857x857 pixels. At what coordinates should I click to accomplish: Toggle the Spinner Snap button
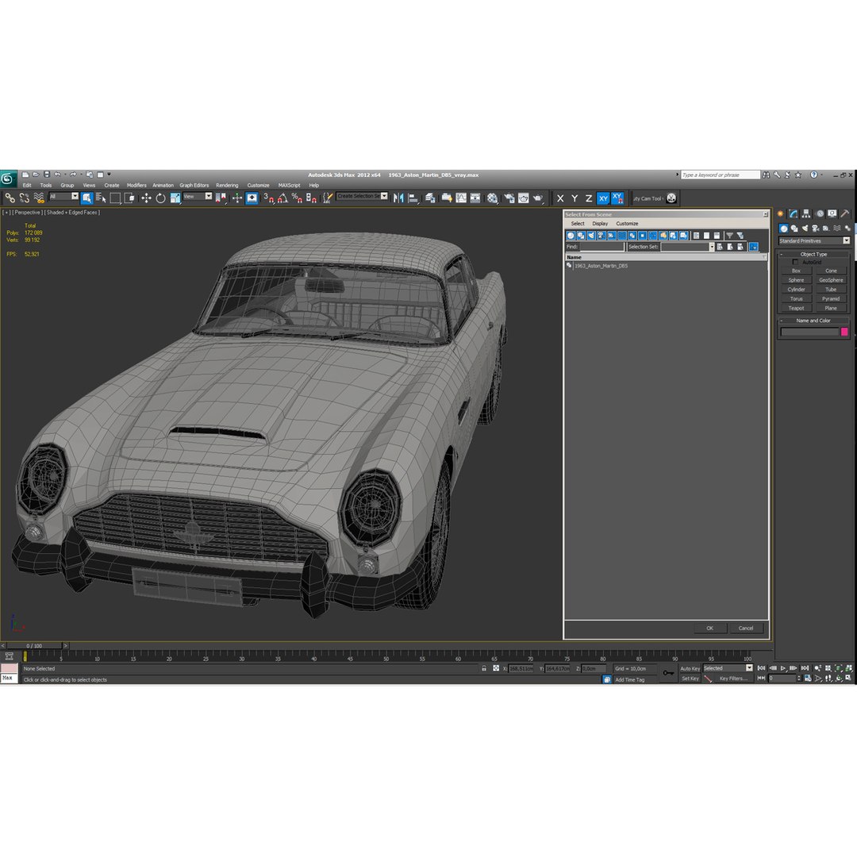(311, 198)
